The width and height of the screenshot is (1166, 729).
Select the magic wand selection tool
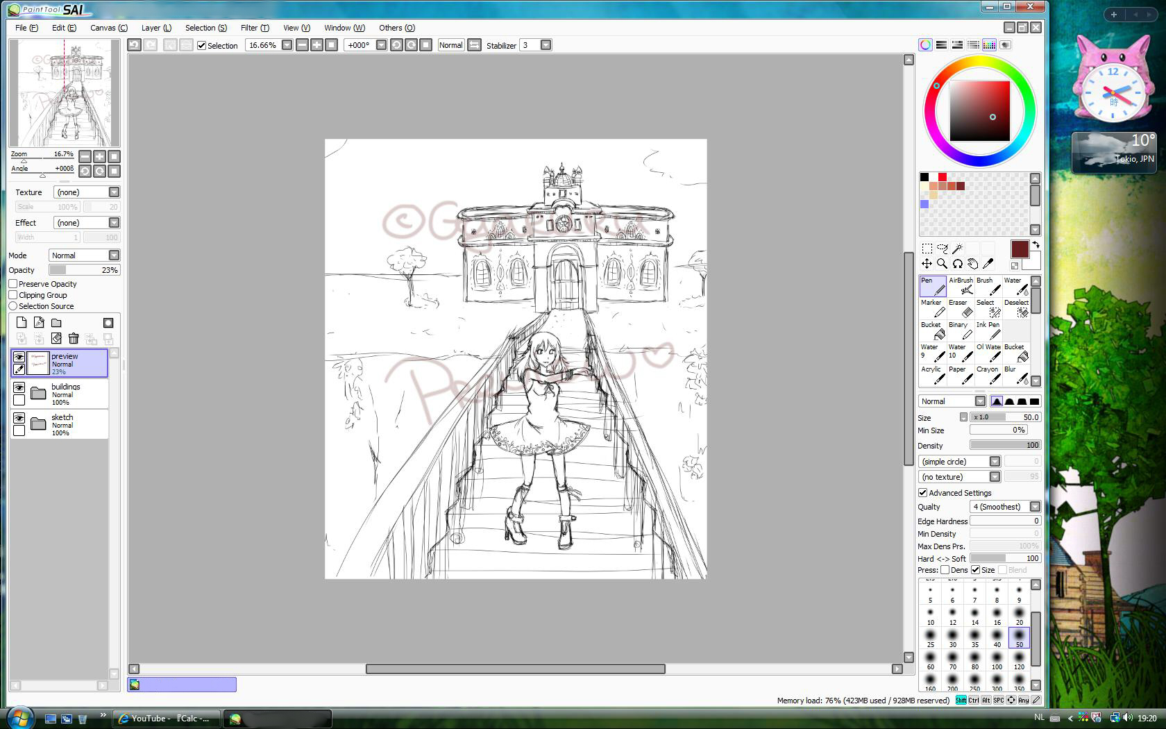click(957, 249)
